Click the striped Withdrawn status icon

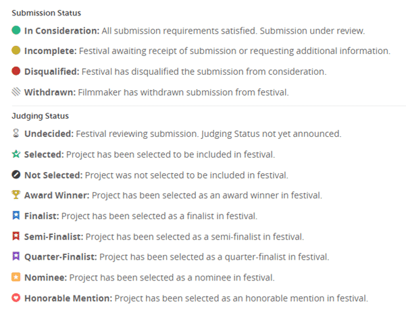pyautogui.click(x=16, y=92)
